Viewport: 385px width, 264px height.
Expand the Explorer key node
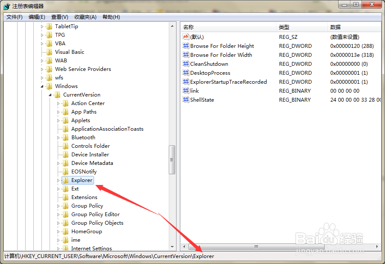(58, 180)
